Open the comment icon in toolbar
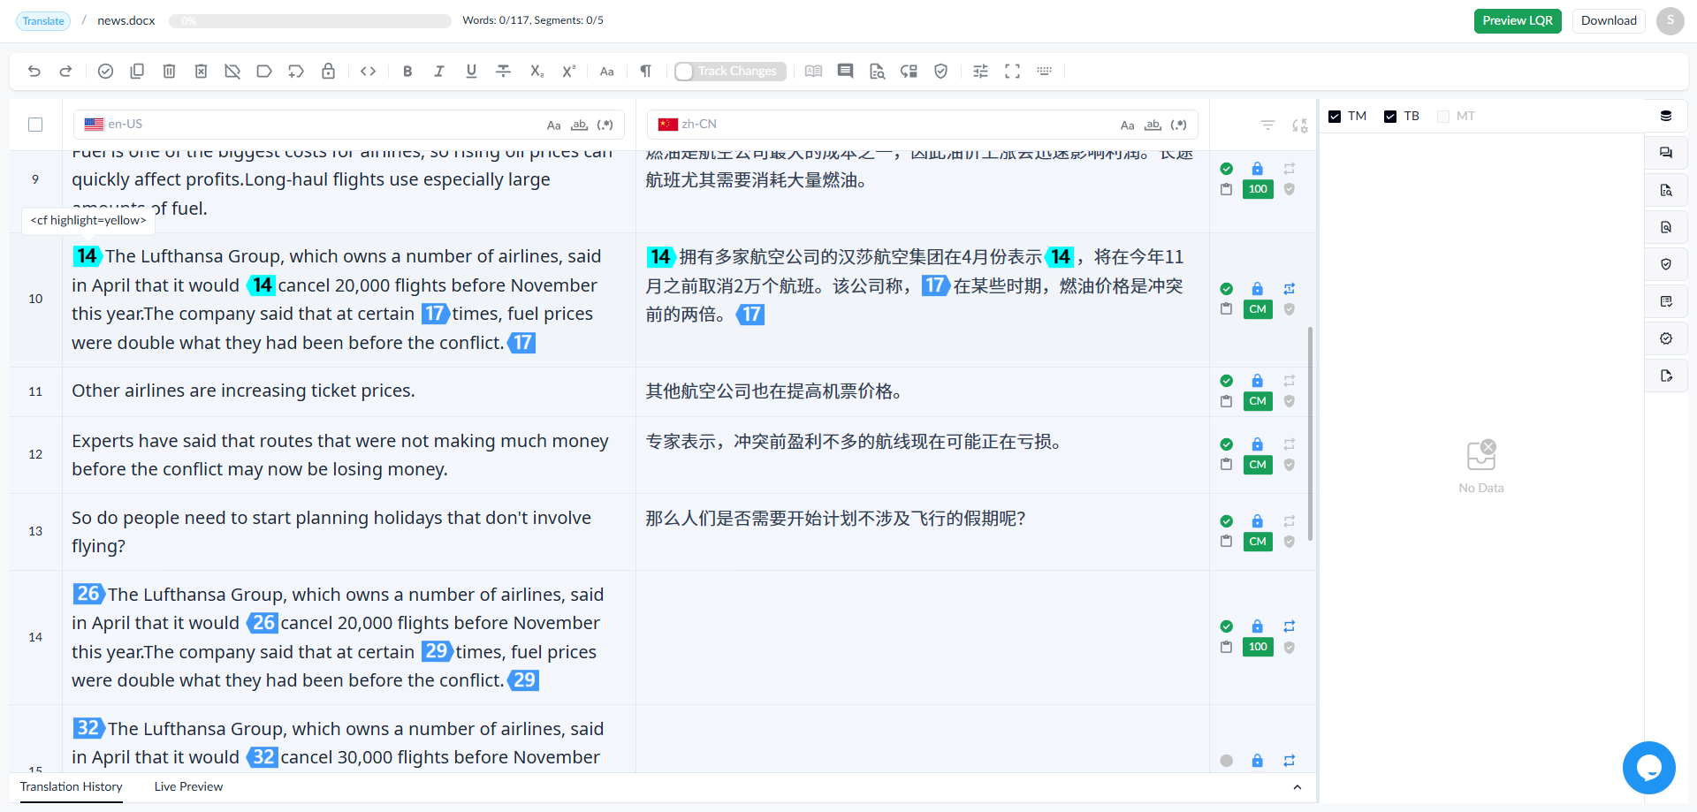The image size is (1697, 812). coord(845,72)
